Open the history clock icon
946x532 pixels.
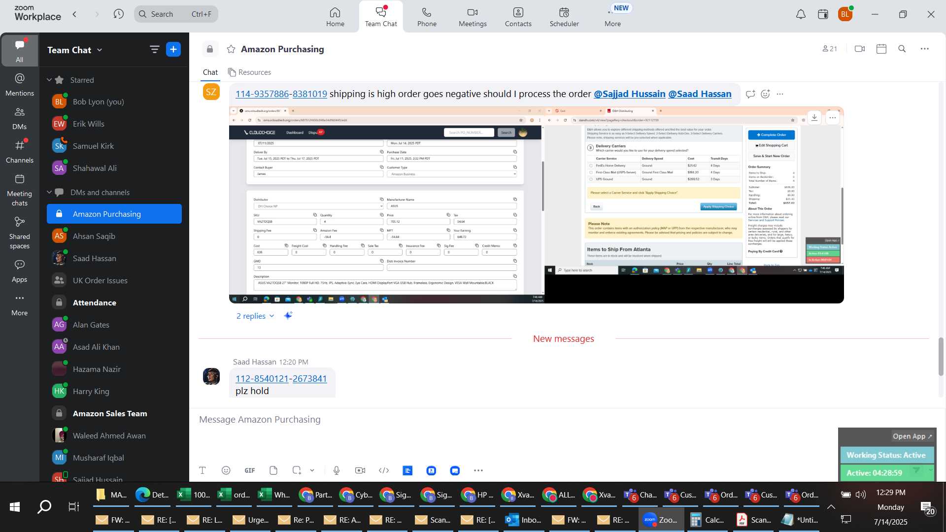[118, 14]
